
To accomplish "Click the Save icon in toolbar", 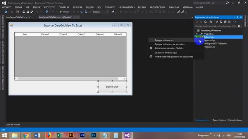I will point(28,12).
